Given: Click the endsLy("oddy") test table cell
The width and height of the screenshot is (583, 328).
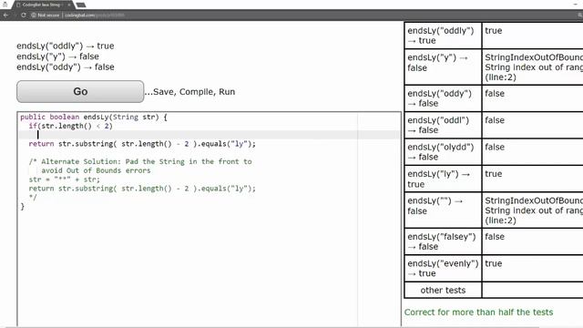Looking at the screenshot, I should (443, 98).
